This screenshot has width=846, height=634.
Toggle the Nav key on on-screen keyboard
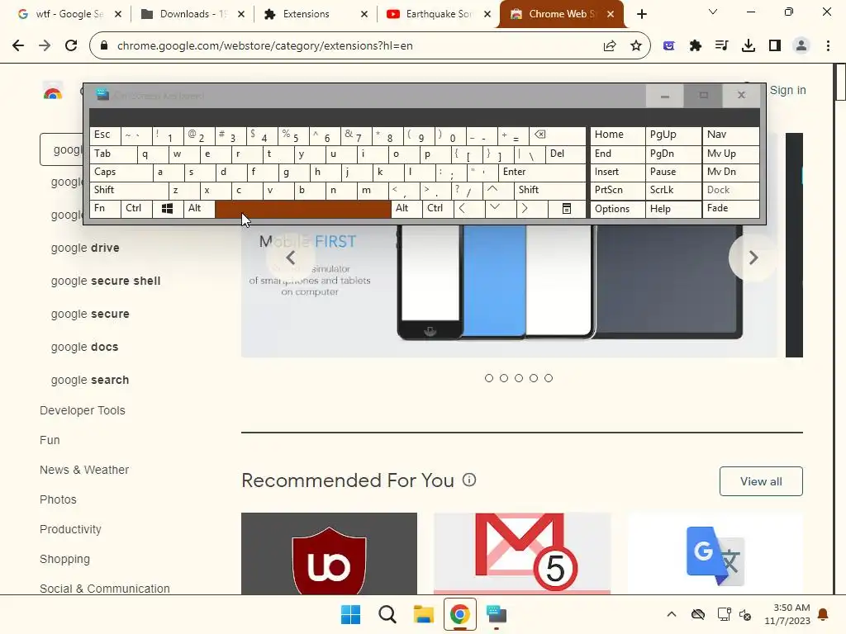(730, 135)
